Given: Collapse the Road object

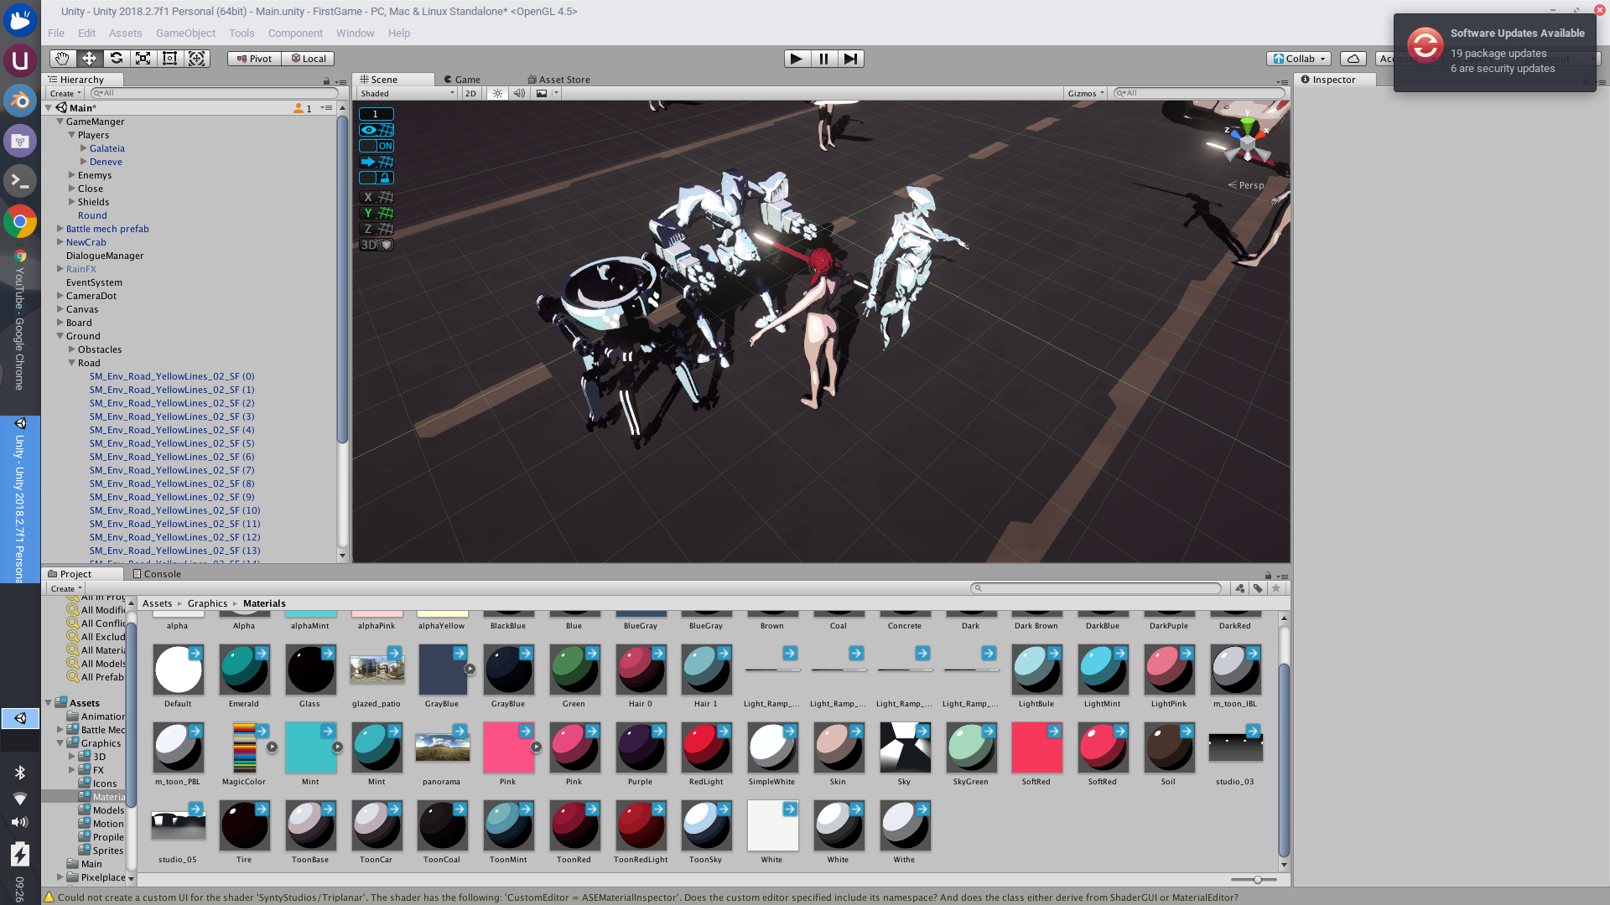Looking at the screenshot, I should 72,363.
